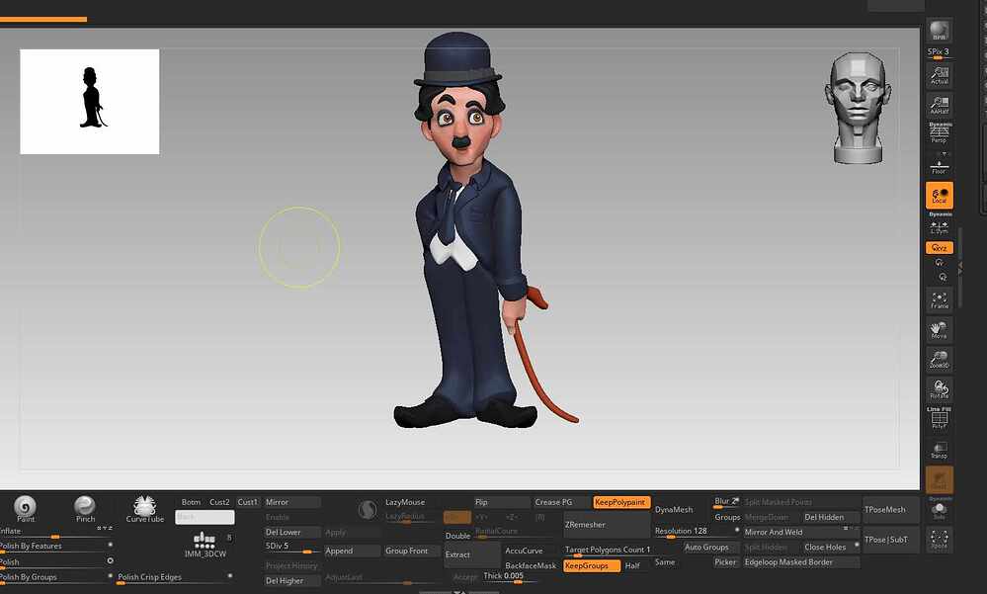Pick the IMM_3DCW insert mesh brush

click(206, 545)
